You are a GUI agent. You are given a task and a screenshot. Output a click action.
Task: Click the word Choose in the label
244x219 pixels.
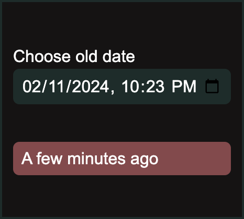42,56
